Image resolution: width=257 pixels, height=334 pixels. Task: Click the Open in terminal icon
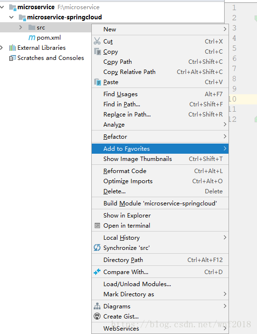(x=97, y=225)
